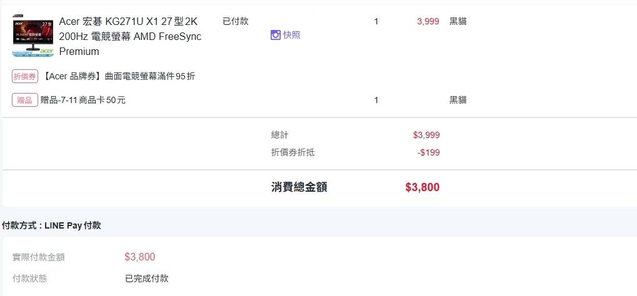Click the -$199 coupon discount amount

429,152
